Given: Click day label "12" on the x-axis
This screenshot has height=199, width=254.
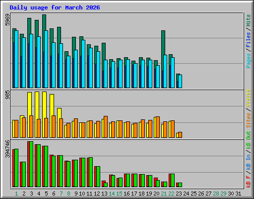Looking at the screenshot, I should click(97, 194).
